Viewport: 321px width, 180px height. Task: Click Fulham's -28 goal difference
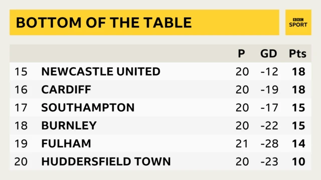269,143
